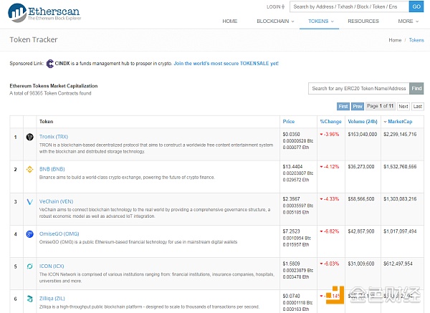
Task: Click the Tronix token icon
Action: [x=29, y=137]
